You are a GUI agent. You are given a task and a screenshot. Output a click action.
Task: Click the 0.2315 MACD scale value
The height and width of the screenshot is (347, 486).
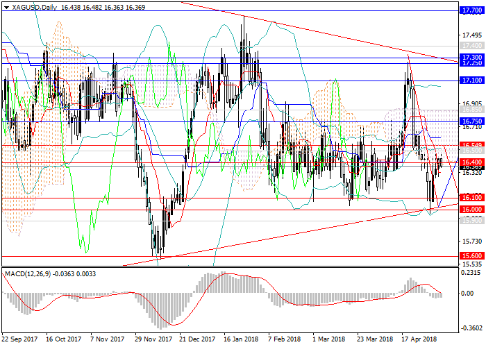tap(472, 273)
